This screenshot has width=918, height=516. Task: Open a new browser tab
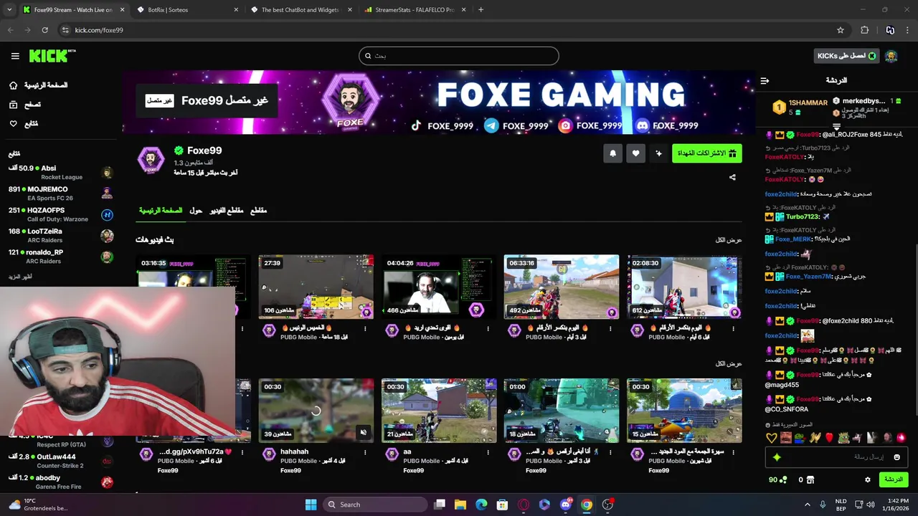click(x=481, y=10)
